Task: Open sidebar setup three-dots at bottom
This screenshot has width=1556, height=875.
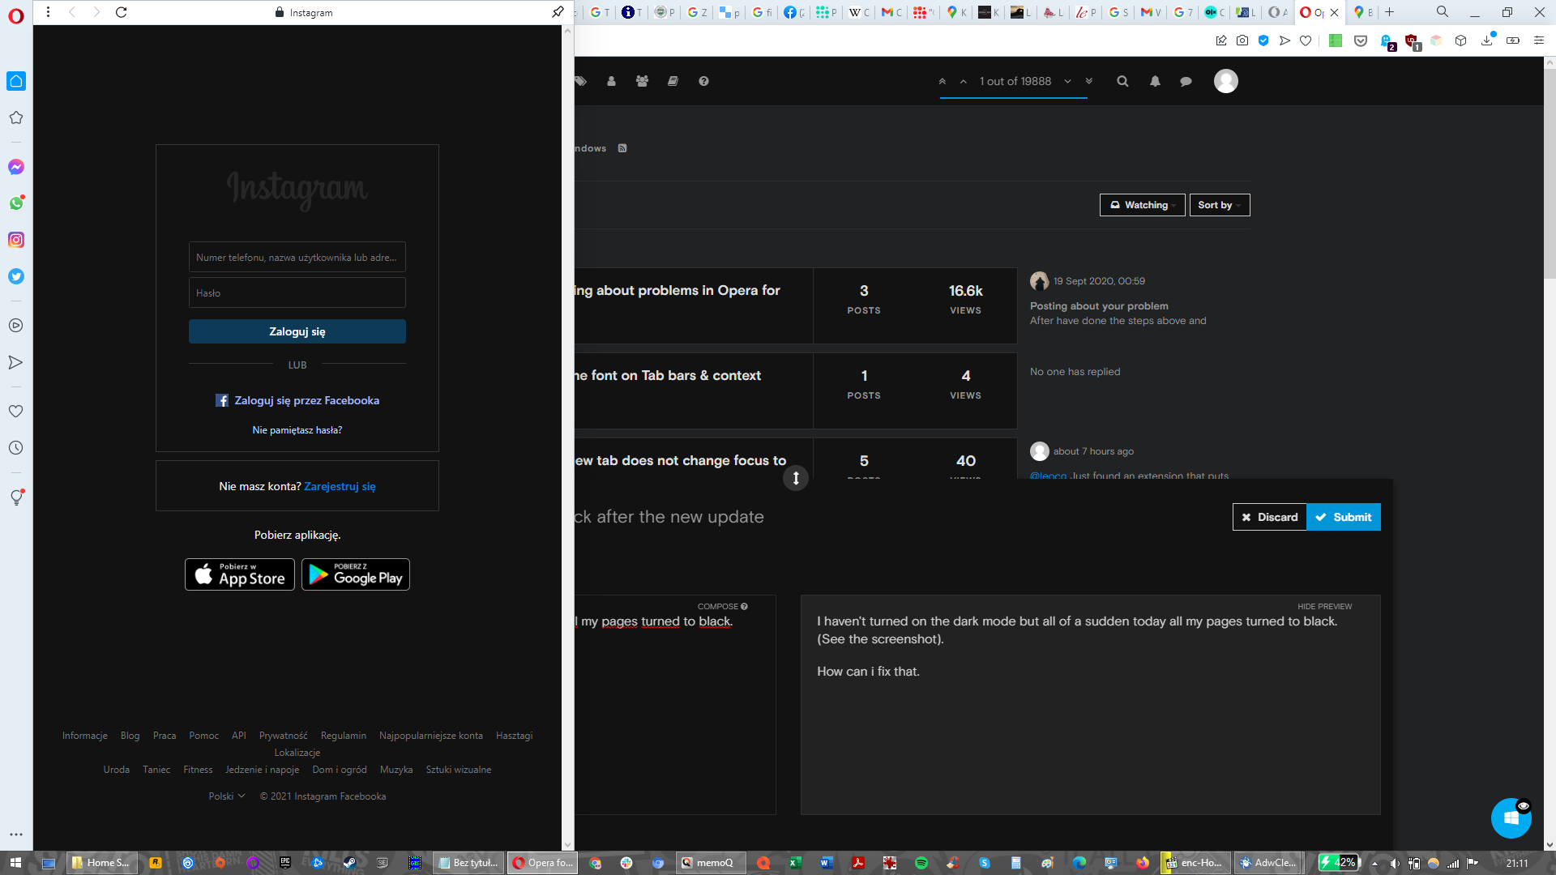Action: pos(16,834)
